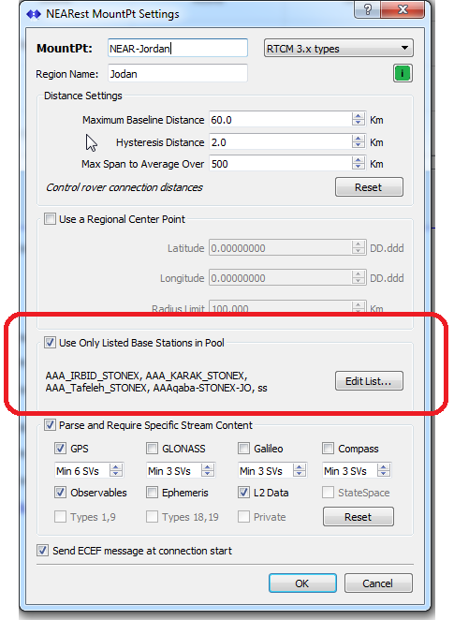Toggle the GLONASS checkbox

pyautogui.click(x=153, y=449)
